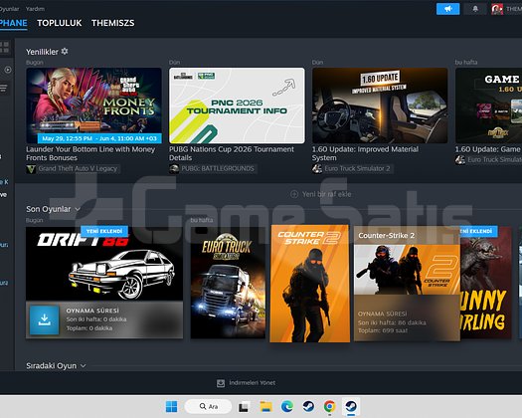Open the Grand Theft Auto V Legacy link

pos(78,168)
